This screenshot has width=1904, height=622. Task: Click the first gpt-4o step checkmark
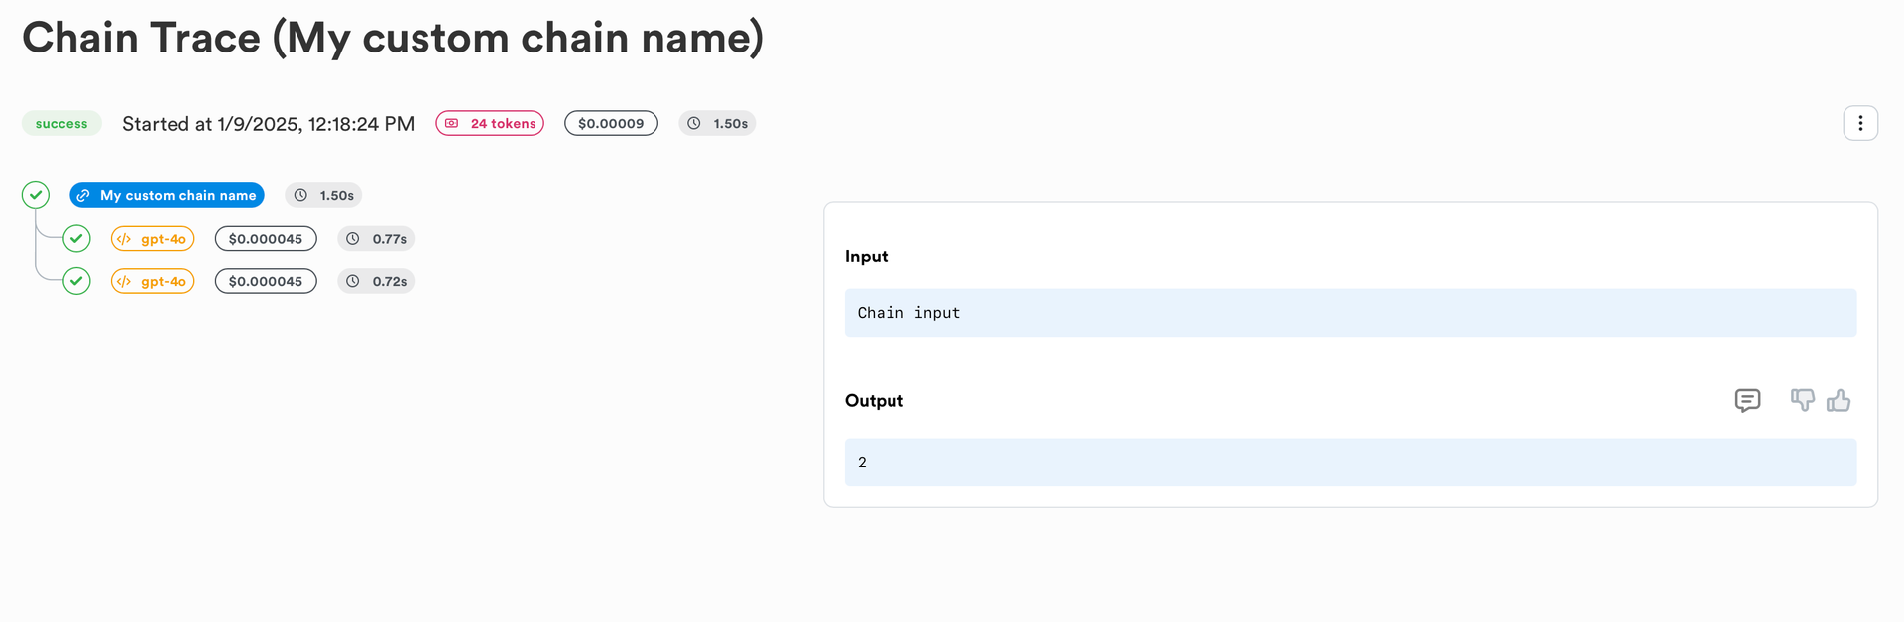76,239
